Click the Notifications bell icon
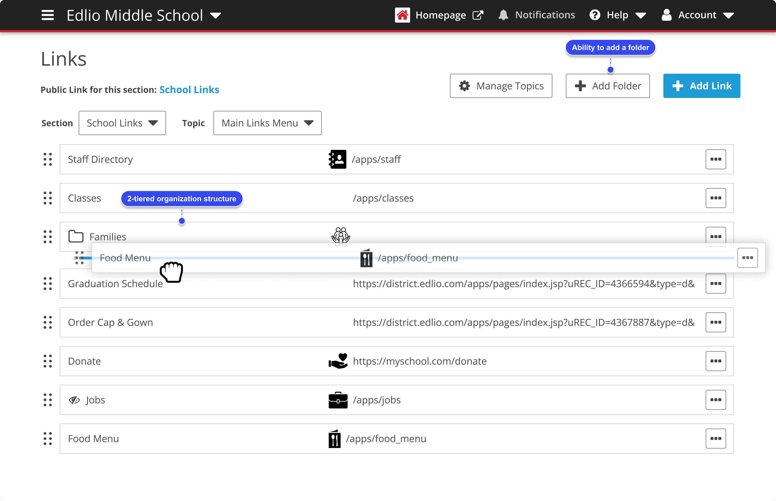Image resolution: width=776 pixels, height=501 pixels. tap(503, 15)
